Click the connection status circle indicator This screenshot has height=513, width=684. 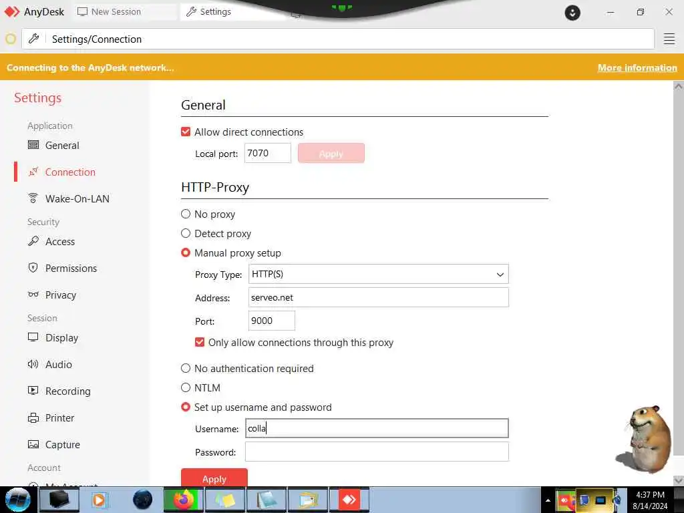tap(11, 39)
